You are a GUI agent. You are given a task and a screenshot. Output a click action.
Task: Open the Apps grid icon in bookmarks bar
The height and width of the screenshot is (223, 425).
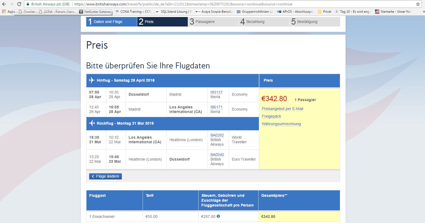(x=4, y=12)
